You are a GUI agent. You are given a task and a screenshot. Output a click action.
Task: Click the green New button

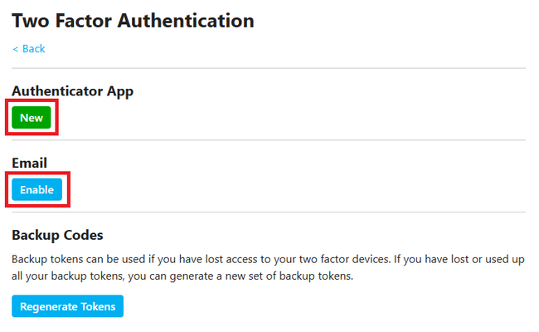point(32,118)
